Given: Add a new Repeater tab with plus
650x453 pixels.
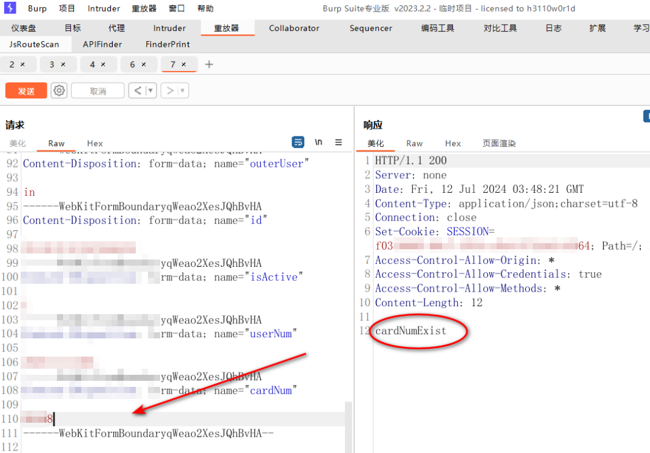Looking at the screenshot, I should (209, 64).
